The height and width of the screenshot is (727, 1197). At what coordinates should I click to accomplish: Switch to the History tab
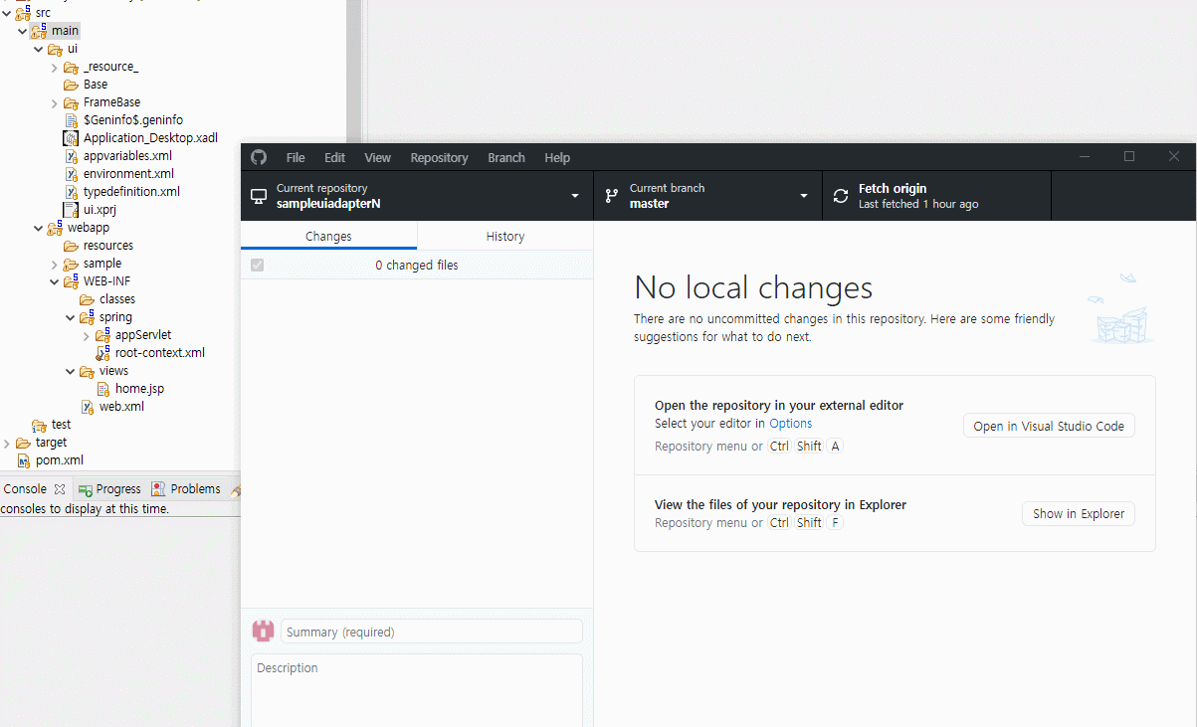(x=505, y=236)
